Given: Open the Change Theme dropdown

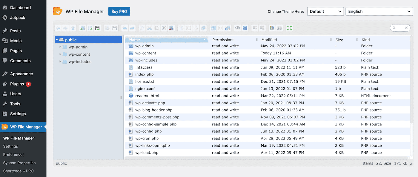Looking at the screenshot, I should tap(325, 11).
